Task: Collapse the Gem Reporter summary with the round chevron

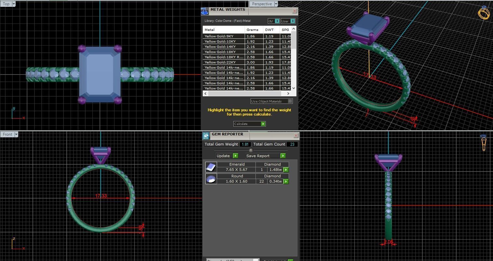Action: [251, 150]
